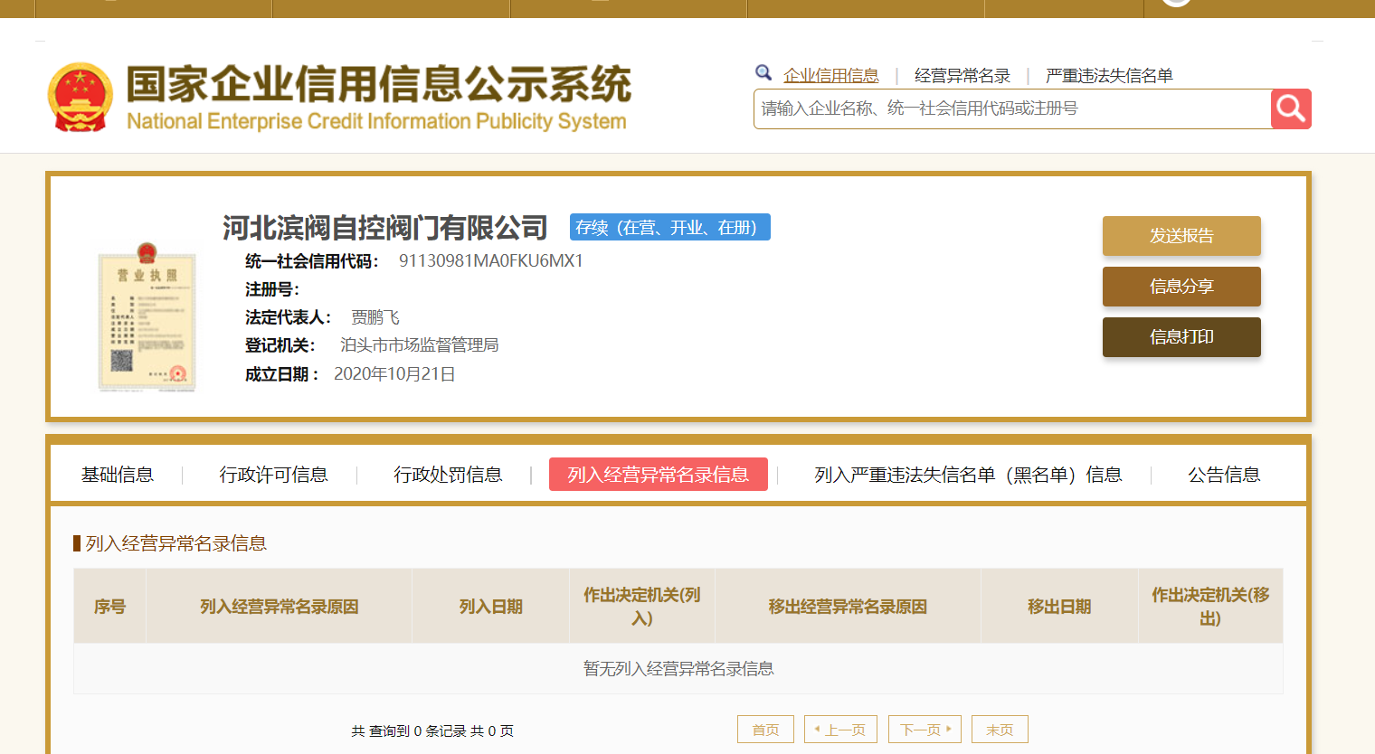Image resolution: width=1375 pixels, height=754 pixels.
Task: Switch to the 基础信息 tab
Action: pos(118,475)
